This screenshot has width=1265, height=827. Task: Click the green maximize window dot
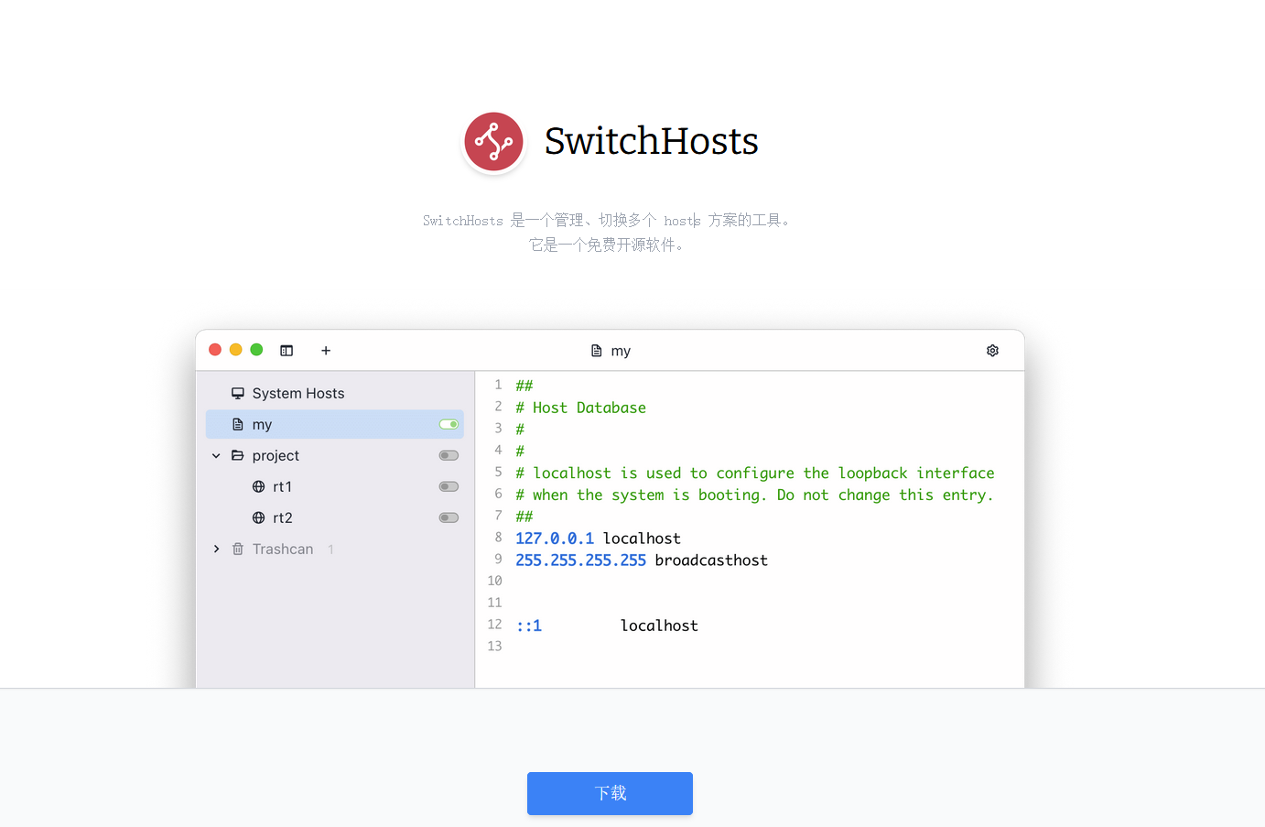257,350
